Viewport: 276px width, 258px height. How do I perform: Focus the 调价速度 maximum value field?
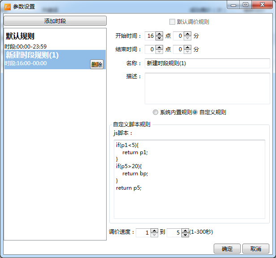(x=174, y=232)
